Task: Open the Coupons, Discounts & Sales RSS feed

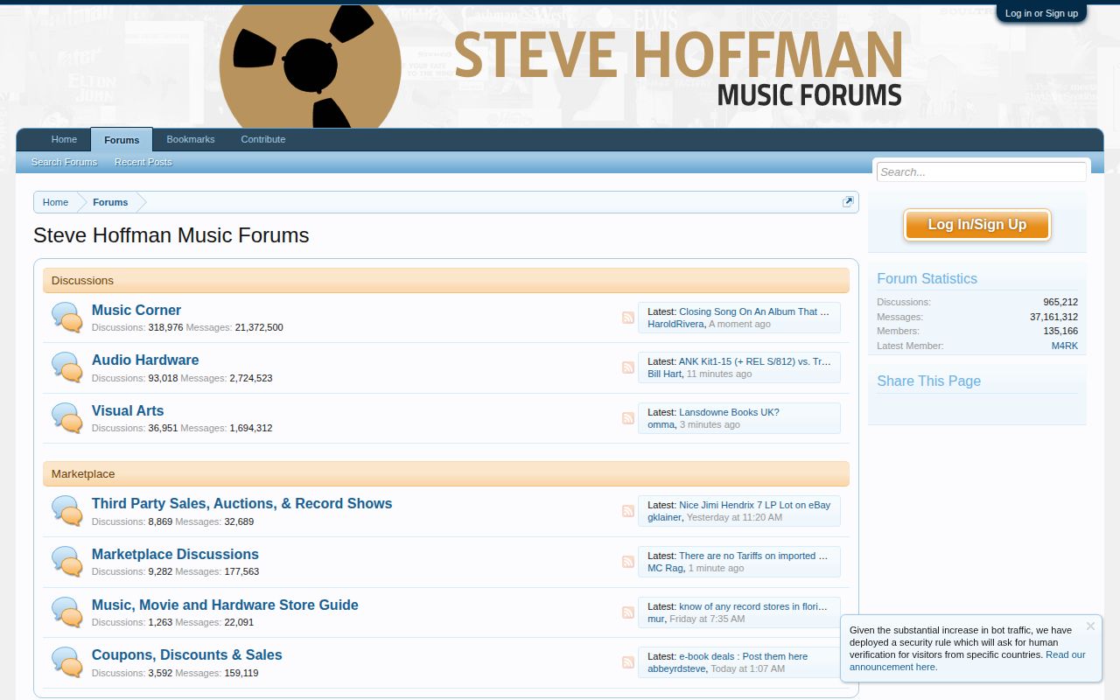Action: (x=627, y=662)
